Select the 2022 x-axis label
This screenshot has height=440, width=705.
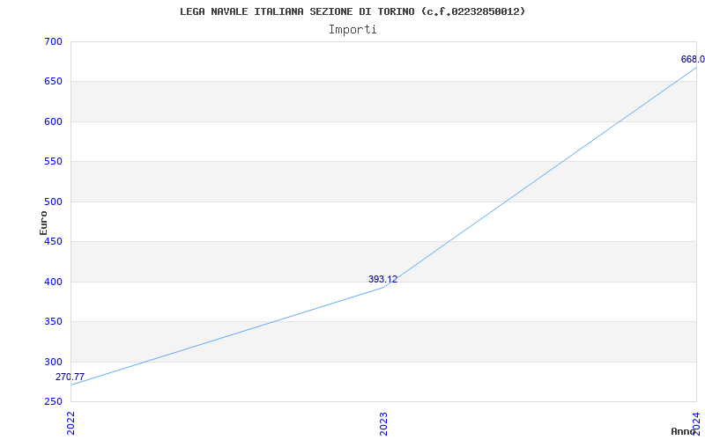click(70, 422)
